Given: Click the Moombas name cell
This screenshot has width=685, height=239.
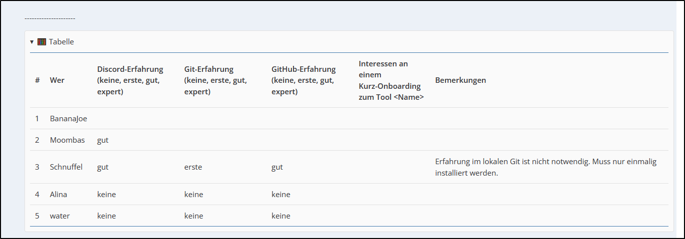Looking at the screenshot, I should (67, 140).
